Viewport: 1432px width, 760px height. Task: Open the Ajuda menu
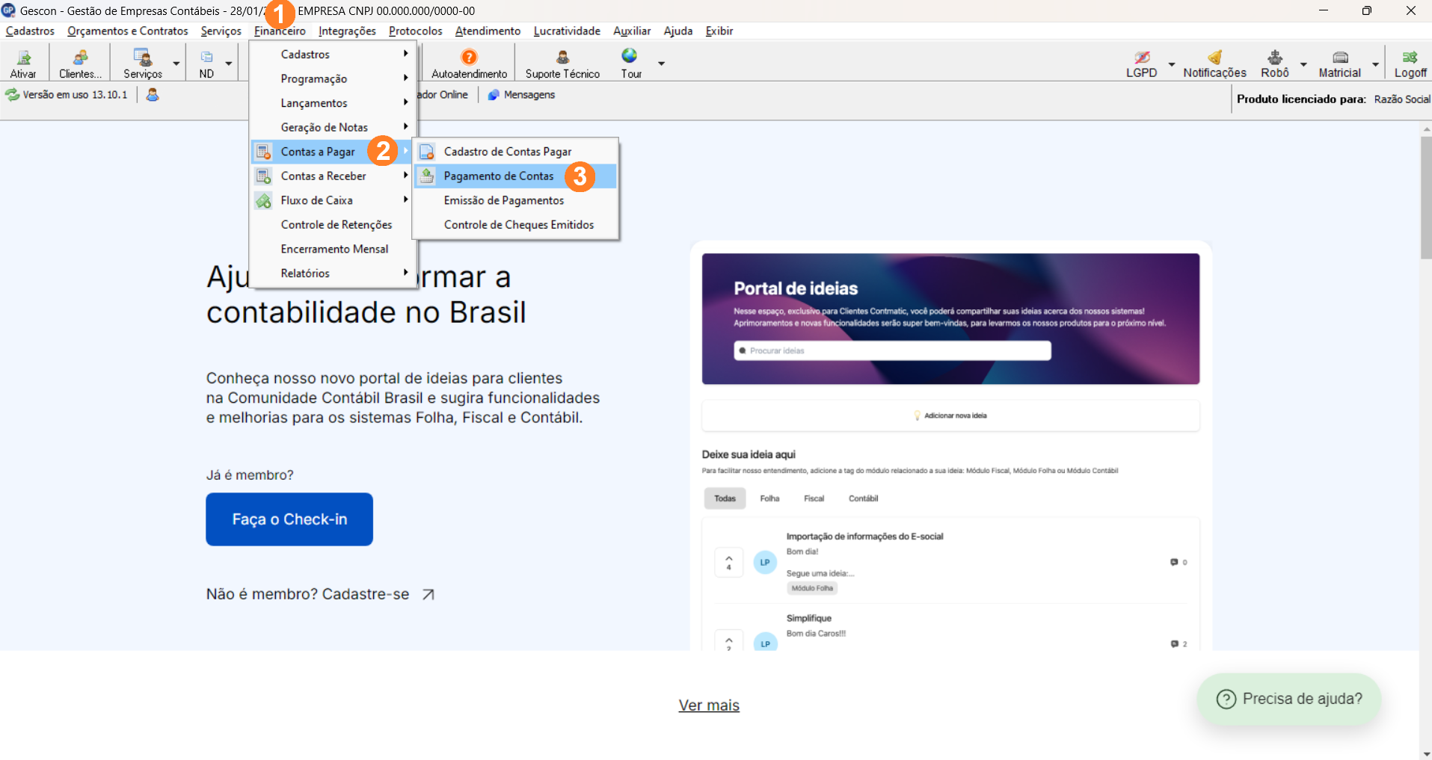click(x=678, y=31)
